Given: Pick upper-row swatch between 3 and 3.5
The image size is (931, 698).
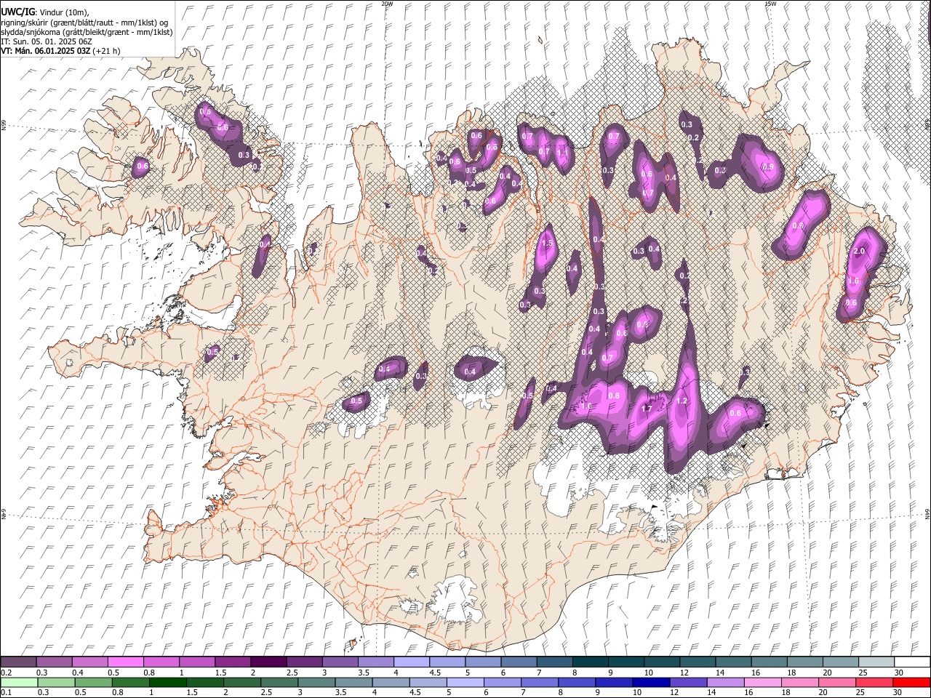Looking at the screenshot, I should (340, 662).
